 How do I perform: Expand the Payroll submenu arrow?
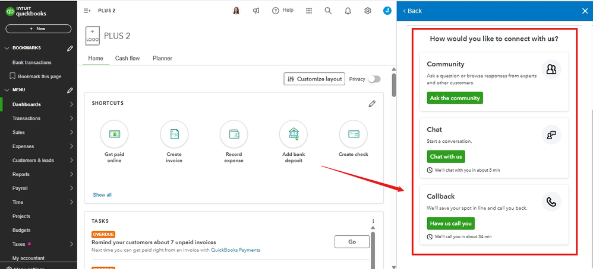pos(71,188)
